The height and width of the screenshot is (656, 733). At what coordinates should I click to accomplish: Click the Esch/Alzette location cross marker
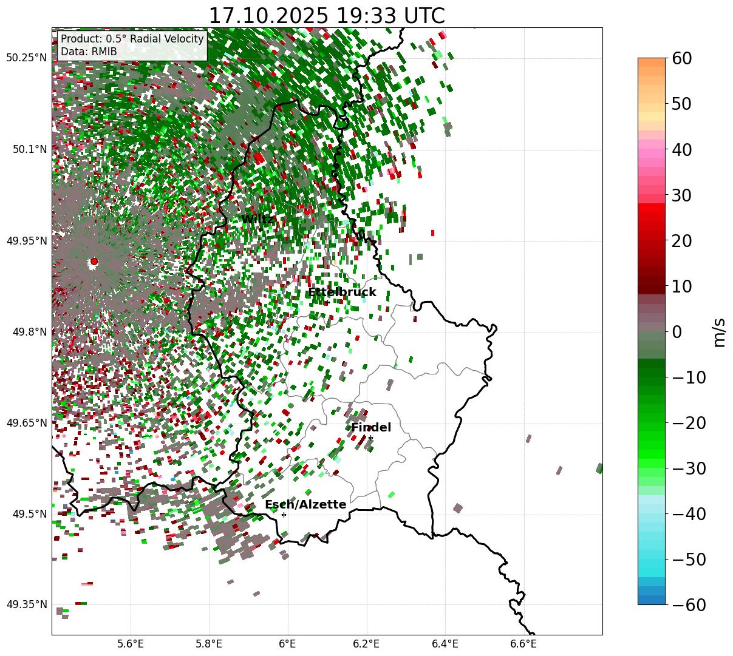point(284,515)
